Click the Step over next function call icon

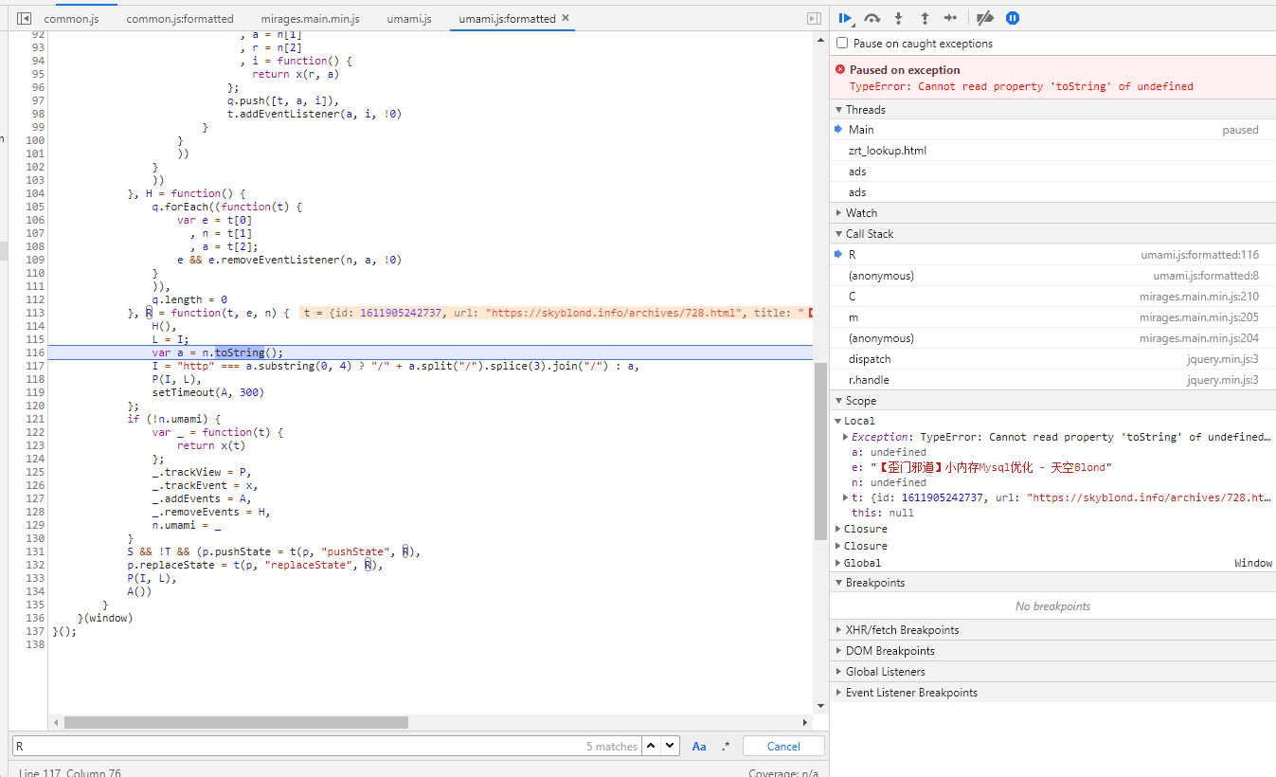tap(872, 17)
